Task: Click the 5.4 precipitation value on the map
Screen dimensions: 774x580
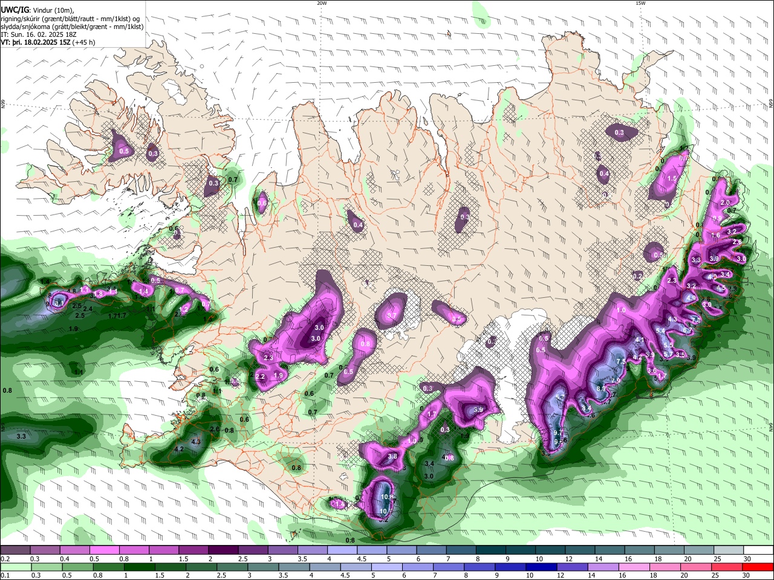Action: coord(660,330)
